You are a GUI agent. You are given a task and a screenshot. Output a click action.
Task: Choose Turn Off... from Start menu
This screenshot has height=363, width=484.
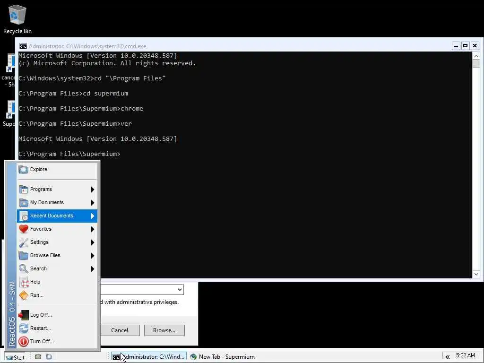point(57,341)
